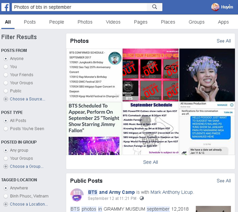The width and height of the screenshot is (238, 212).
Task: Open Huyền's profile picture
Action: (x=215, y=7)
